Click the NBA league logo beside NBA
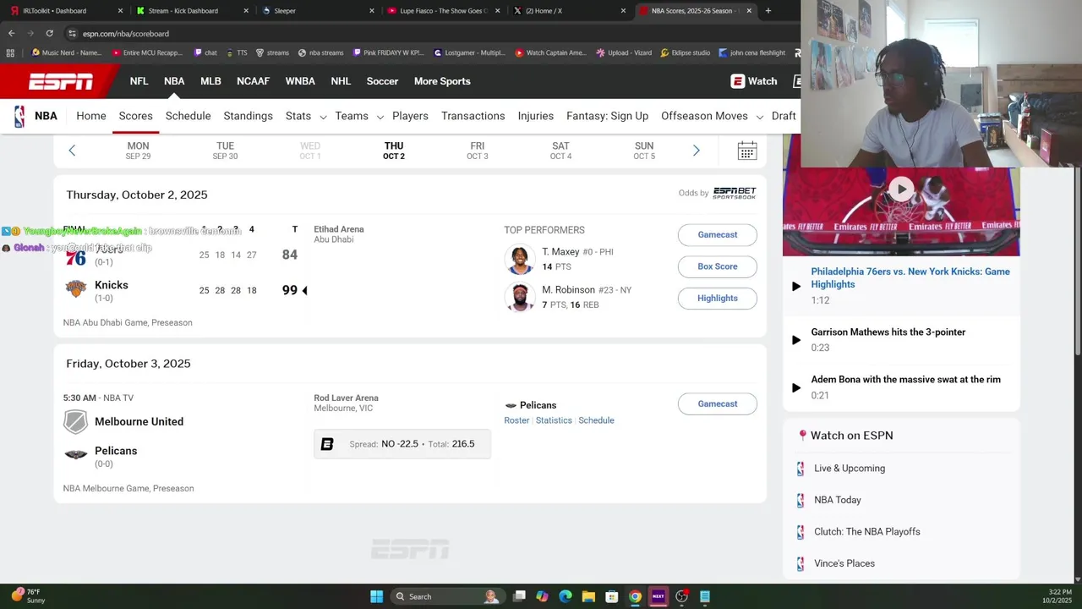Screen dimensions: 1082x609 [x=19, y=116]
